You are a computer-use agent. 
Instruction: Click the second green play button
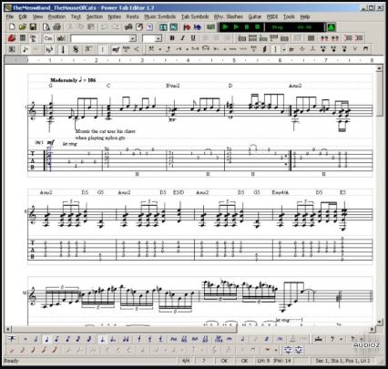pyautogui.click(x=236, y=27)
